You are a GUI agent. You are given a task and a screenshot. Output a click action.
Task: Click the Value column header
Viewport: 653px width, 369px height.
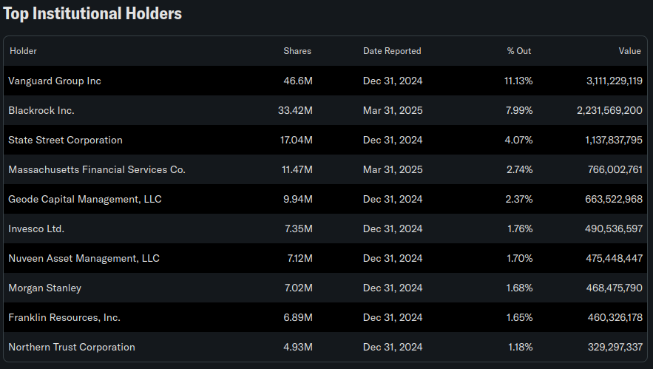click(629, 51)
